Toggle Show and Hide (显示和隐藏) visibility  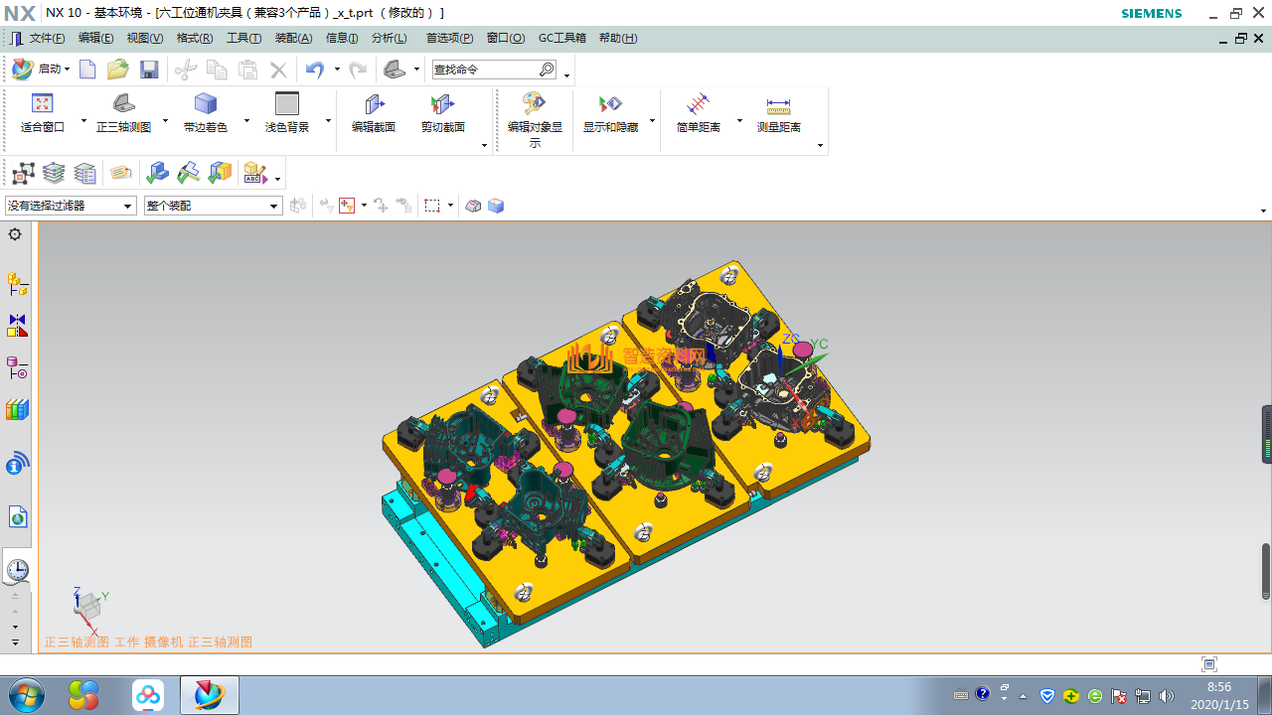click(x=610, y=104)
